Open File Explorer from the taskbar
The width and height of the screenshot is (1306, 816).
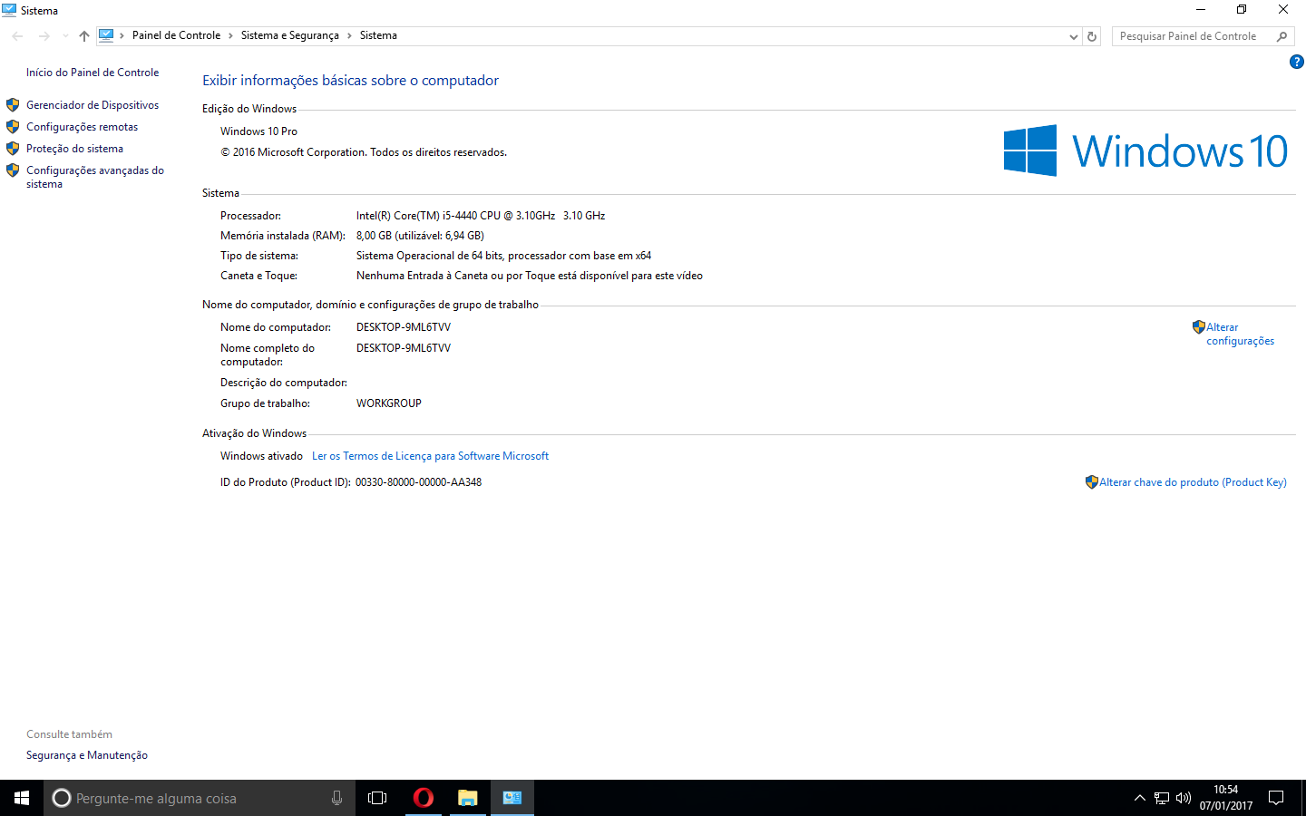467,798
